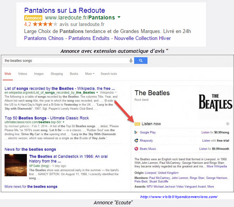The height and width of the screenshot is (207, 234).
Task: Click the Candlestick stadium news thumbnail
Action: 16,165
